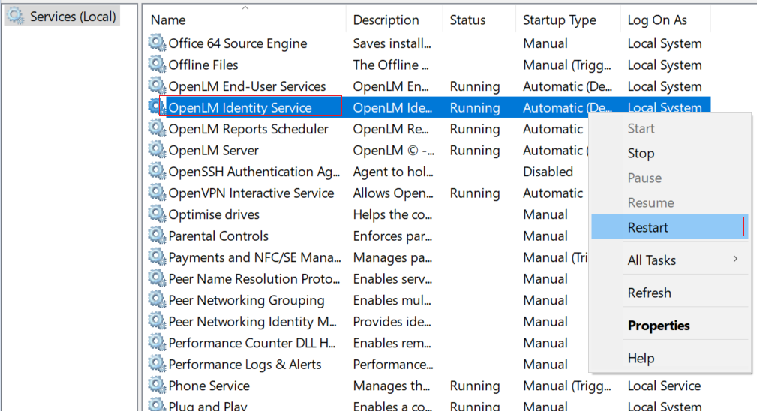This screenshot has width=757, height=411.
Task: Select the OpenSSH Authentication Agent service row
Action: click(254, 172)
